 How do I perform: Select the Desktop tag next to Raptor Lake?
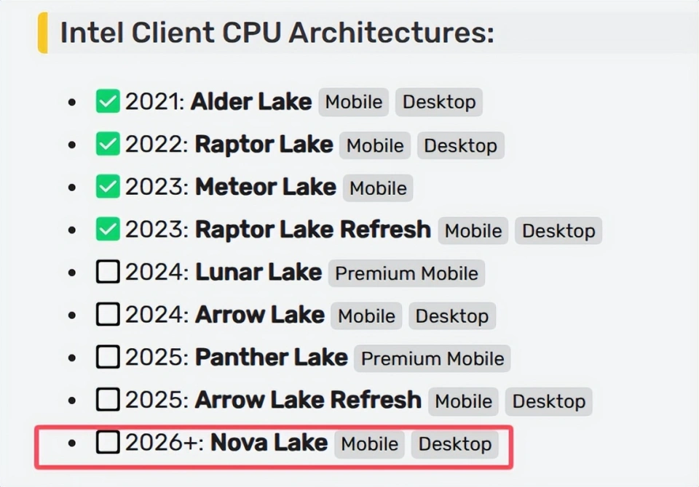(460, 145)
